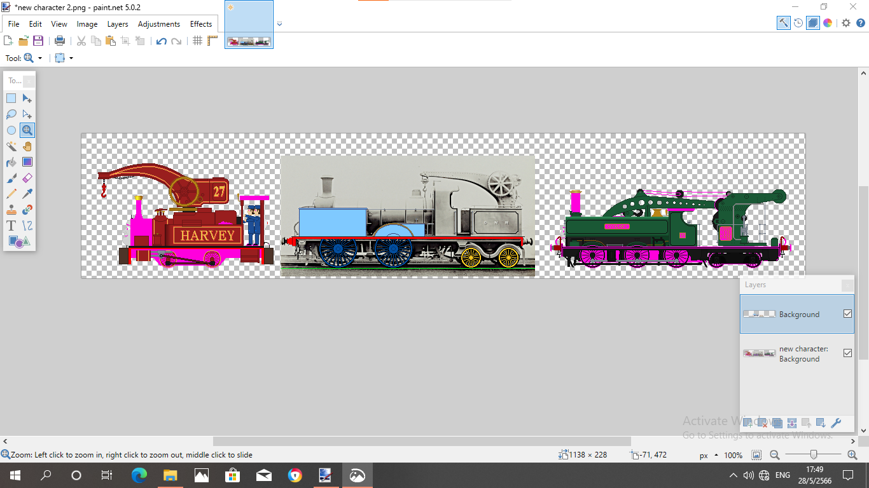869x488 pixels.
Task: Toggle visibility of 'new character: Background' layer
Action: (847, 353)
